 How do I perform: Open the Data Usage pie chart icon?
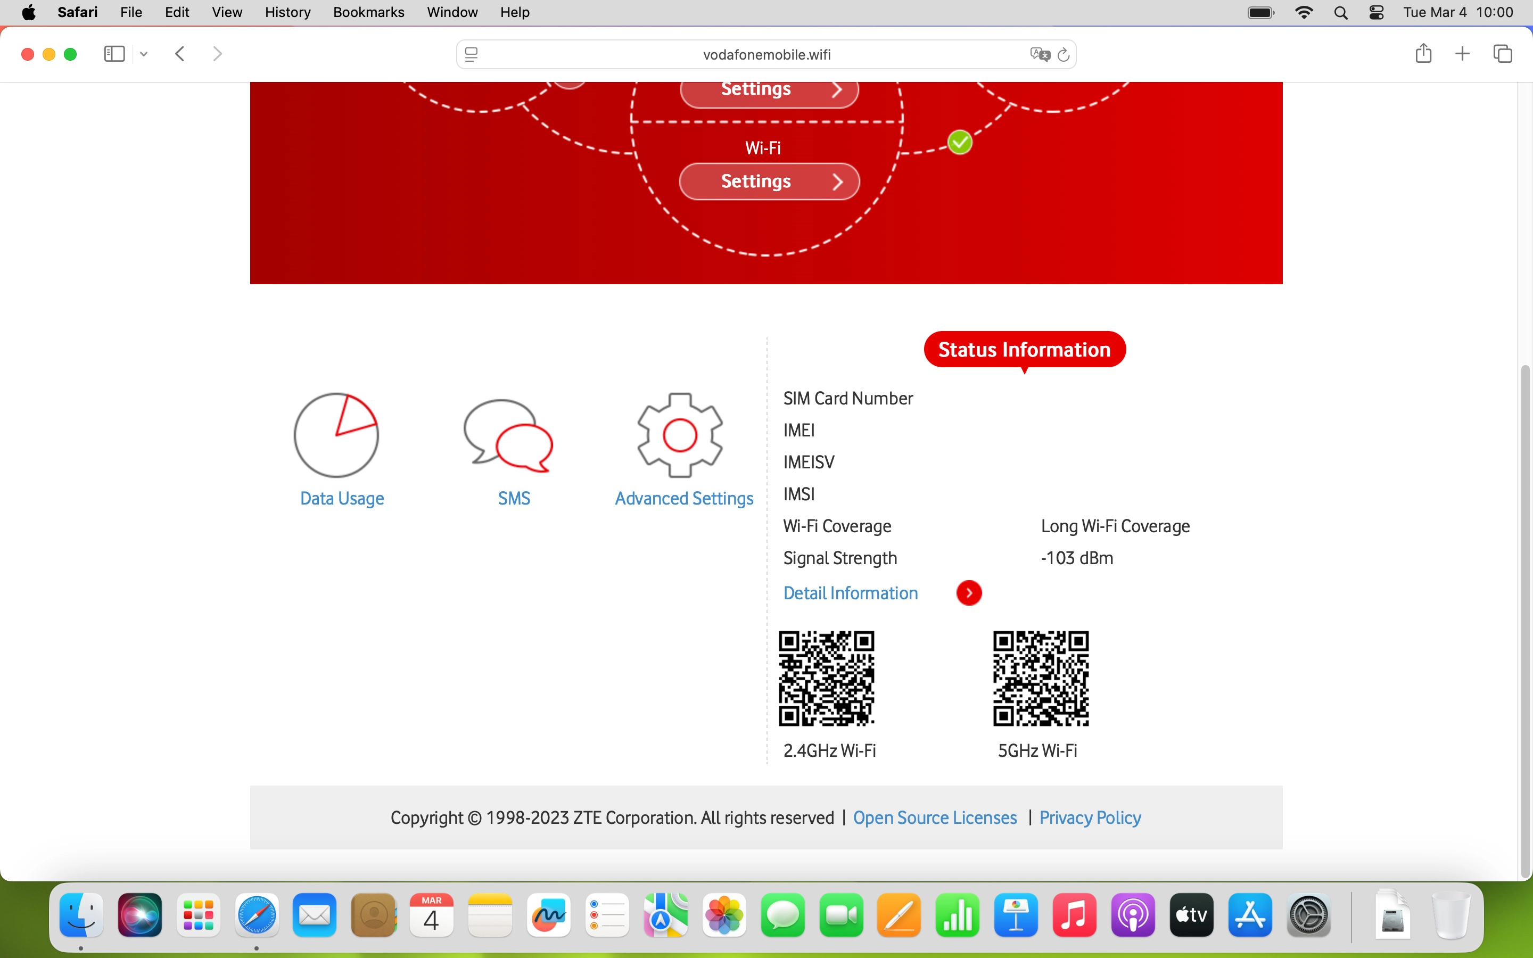[336, 435]
